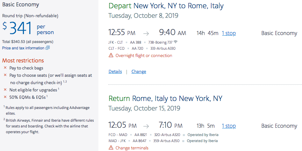The image size is (302, 151).
Task: Click the Change terminals warning text
Action: tap(132, 148)
